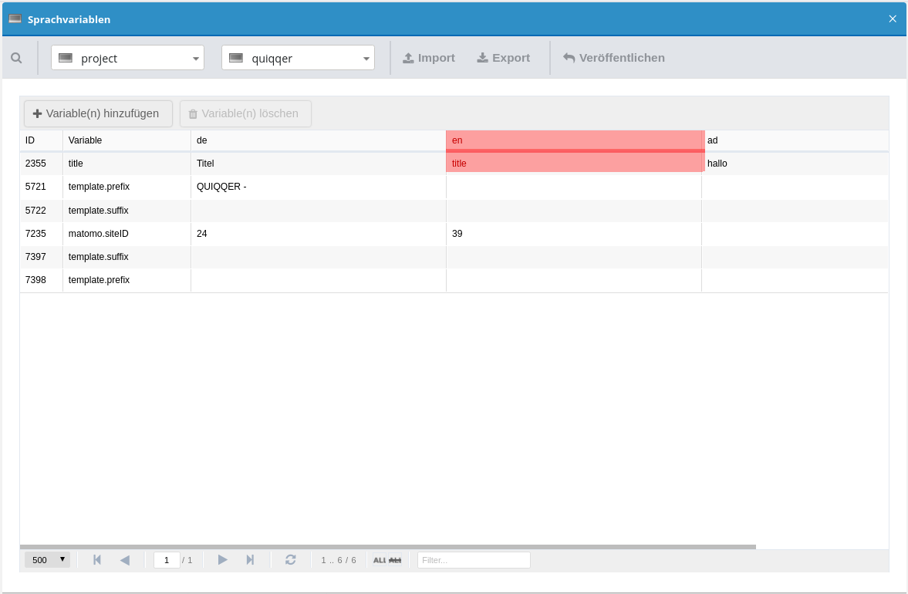908x594 pixels.
Task: Go to previous page arrow
Action: [125, 560]
